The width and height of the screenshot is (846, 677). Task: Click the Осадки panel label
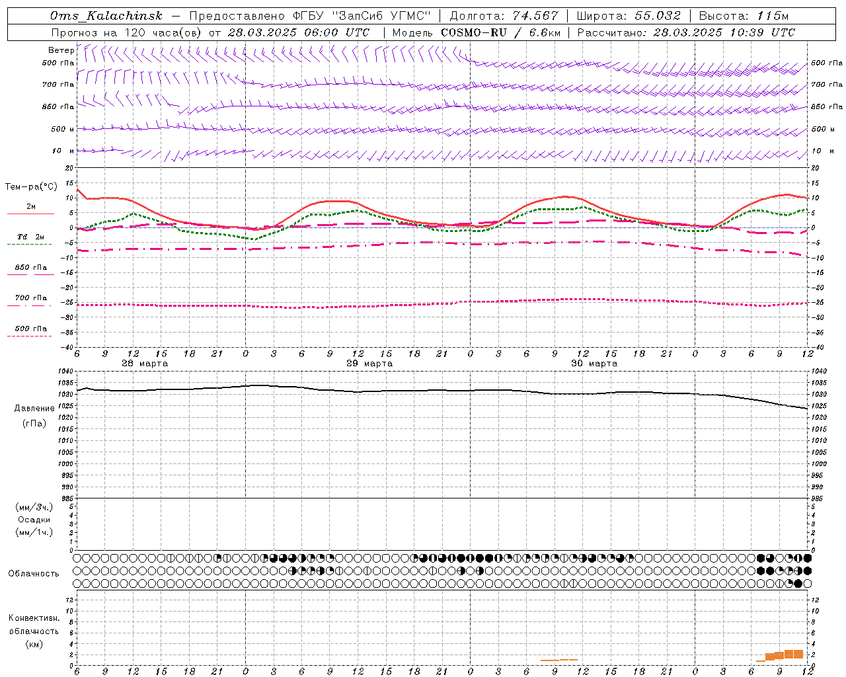[34, 520]
